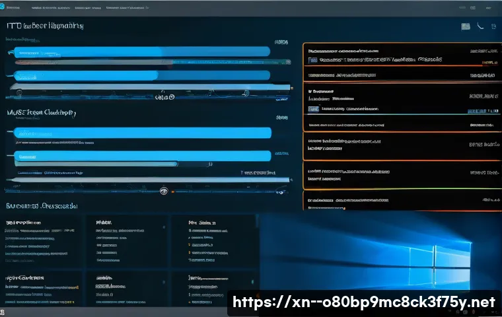Click the small square icon in the second orange panel
Viewport: 502px width, 317px height.
[313, 108]
